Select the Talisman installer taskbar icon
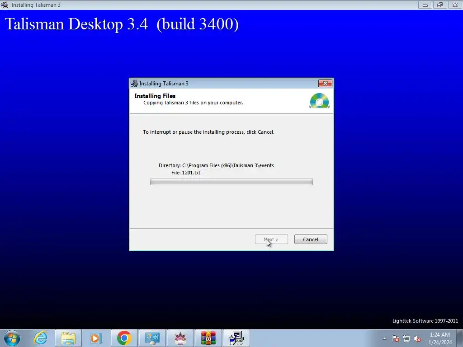The width and height of the screenshot is (463, 347). pos(236,338)
